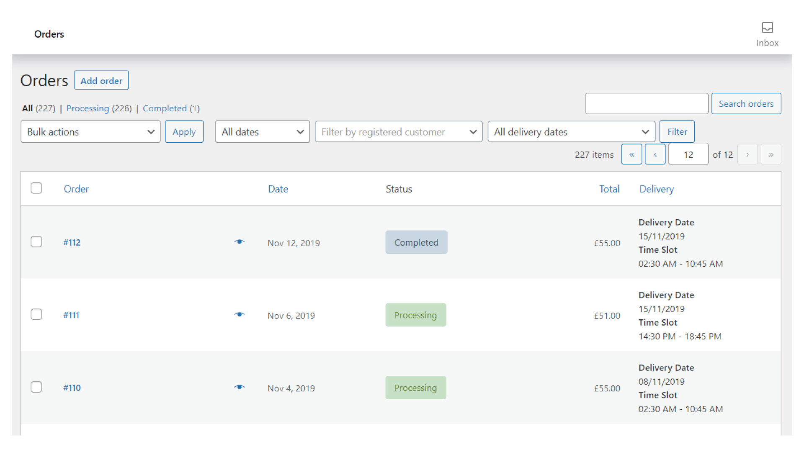Click the Add order button
Viewport: 804px width, 452px height.
(x=101, y=81)
